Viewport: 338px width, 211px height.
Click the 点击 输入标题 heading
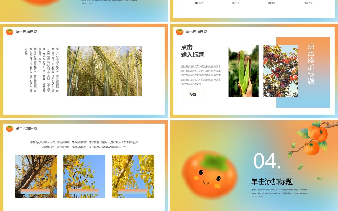(193, 51)
